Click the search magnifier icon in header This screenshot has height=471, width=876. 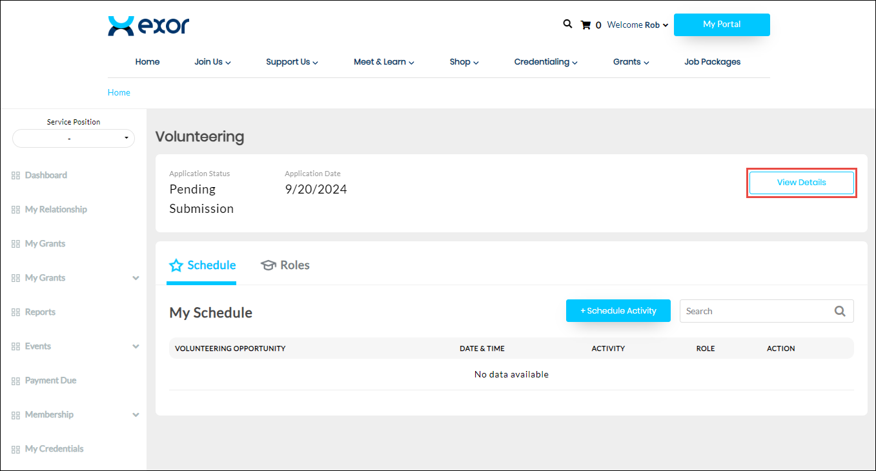pos(567,24)
